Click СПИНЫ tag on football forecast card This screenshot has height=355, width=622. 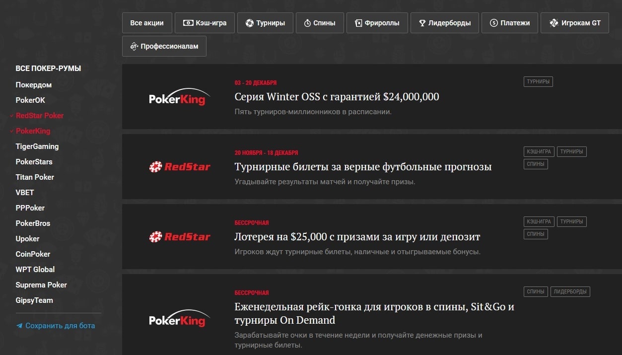[536, 164]
